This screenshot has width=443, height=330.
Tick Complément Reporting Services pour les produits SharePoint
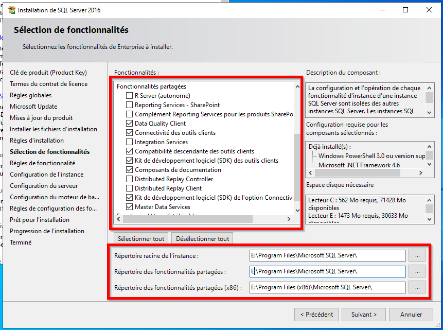tap(129, 114)
